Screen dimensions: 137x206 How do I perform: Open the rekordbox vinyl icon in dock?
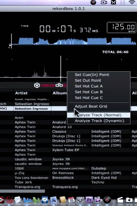pyautogui.click(x=107, y=200)
